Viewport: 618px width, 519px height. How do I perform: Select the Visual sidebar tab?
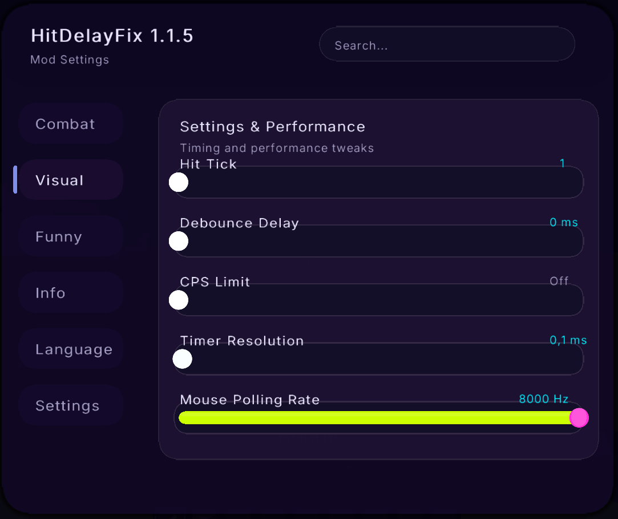click(x=71, y=180)
